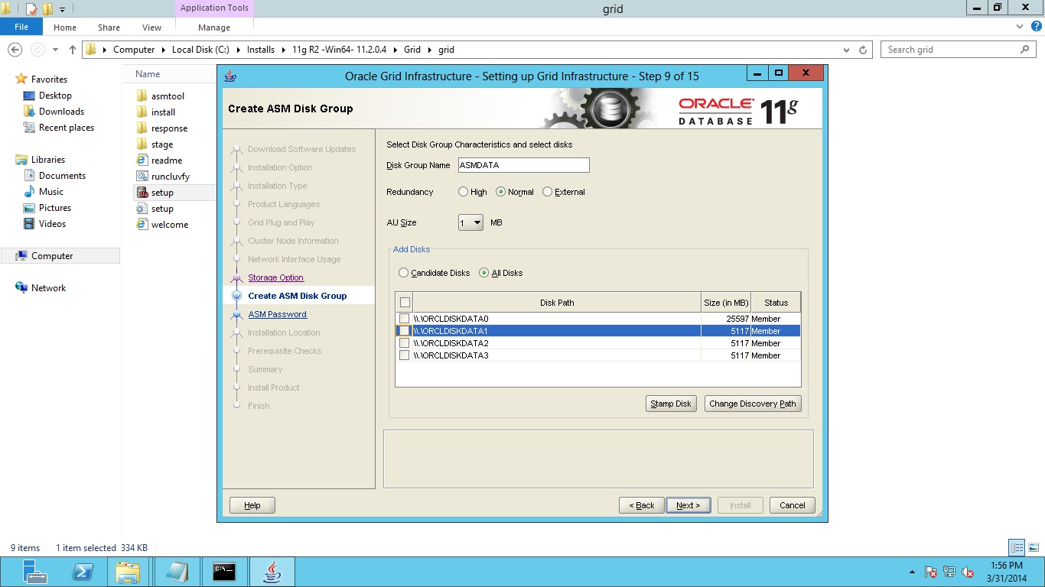Open the stage folder icon

[142, 144]
